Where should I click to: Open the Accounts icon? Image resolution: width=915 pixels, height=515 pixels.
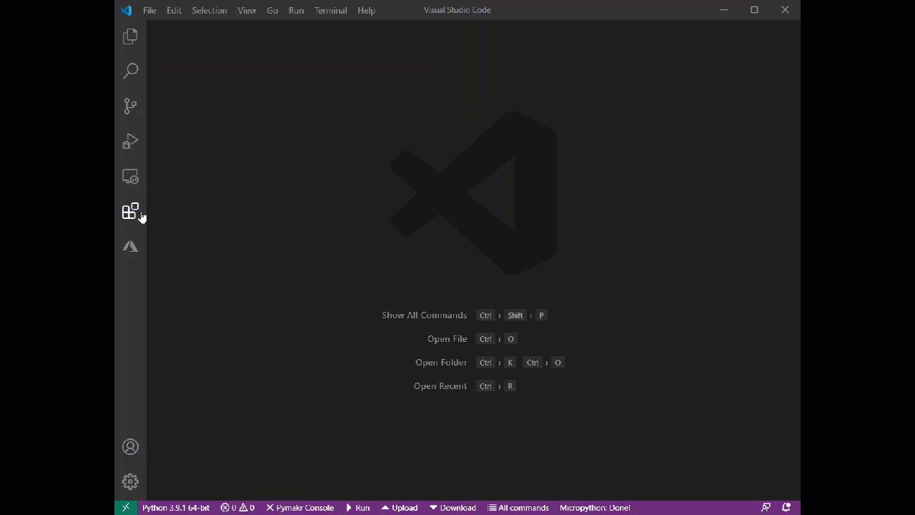coord(130,447)
